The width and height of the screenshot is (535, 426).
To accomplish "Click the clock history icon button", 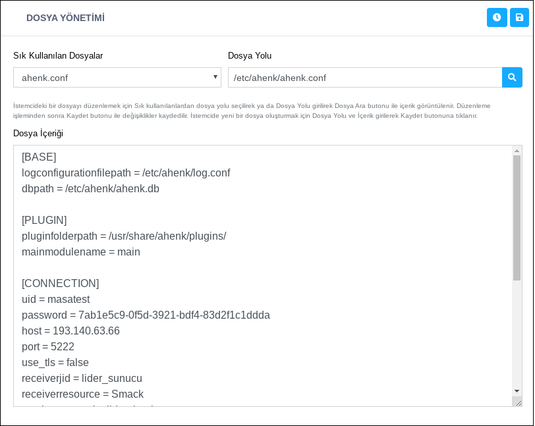I will click(x=497, y=18).
